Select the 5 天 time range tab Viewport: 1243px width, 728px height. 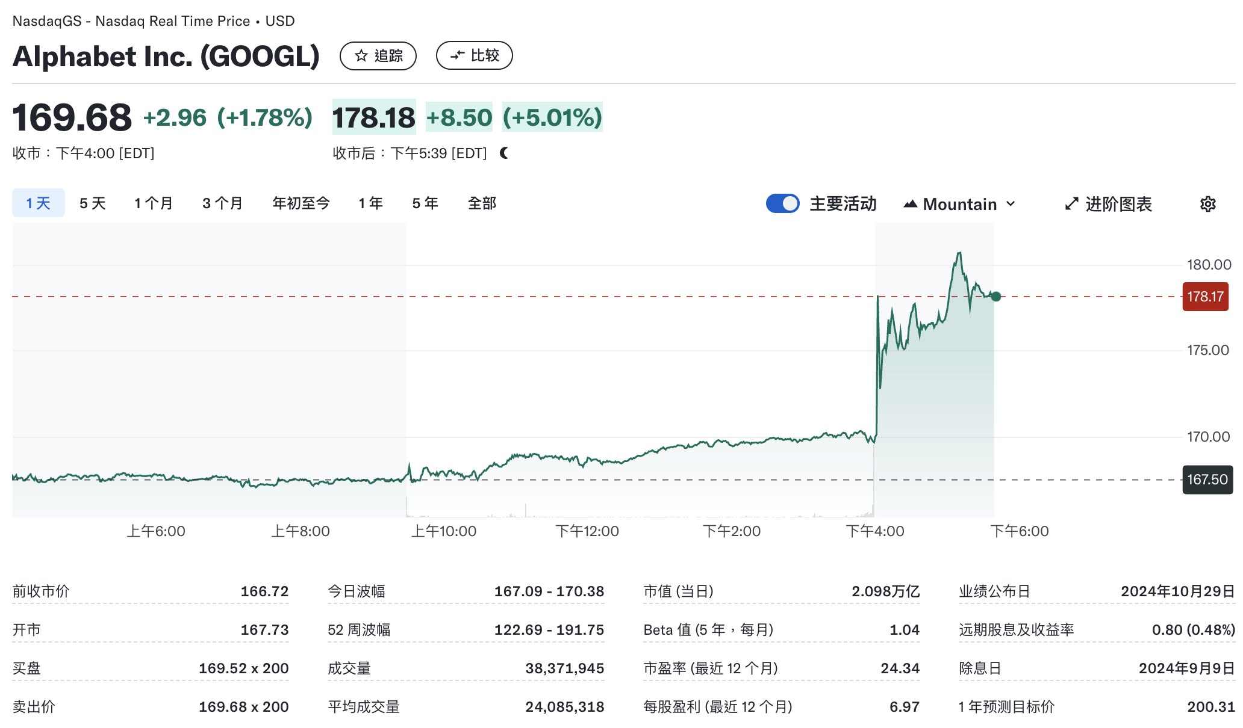click(x=92, y=203)
